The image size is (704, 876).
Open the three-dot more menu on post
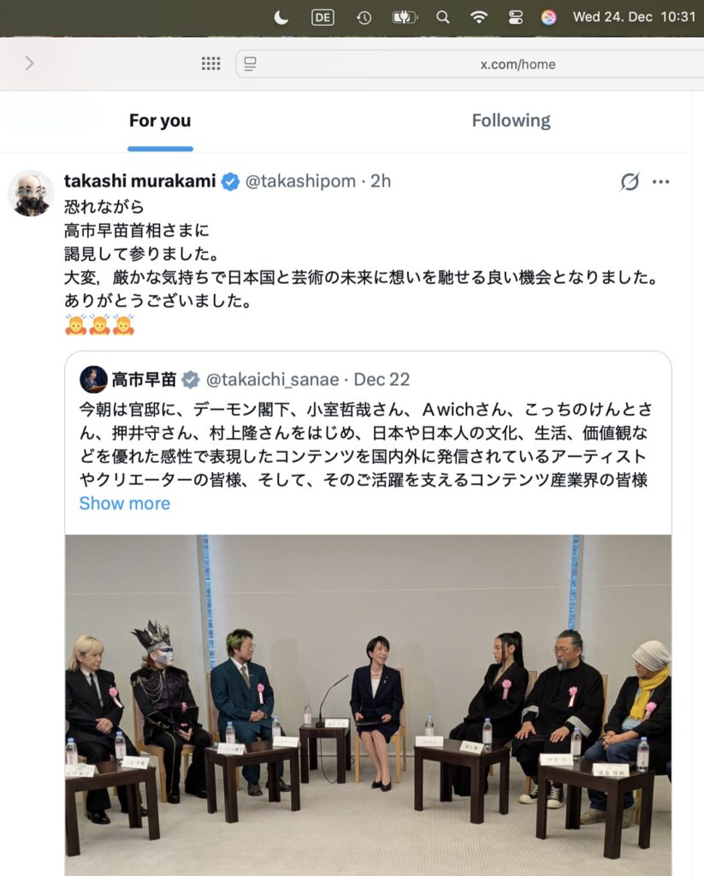coord(660,181)
